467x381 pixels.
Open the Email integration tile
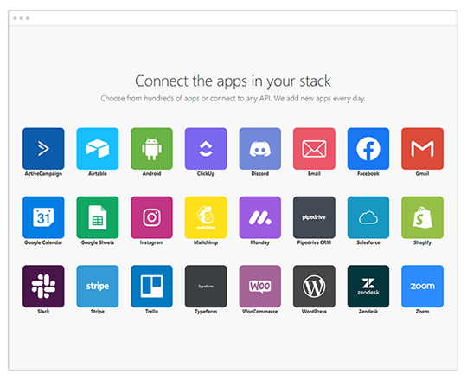[314, 149]
